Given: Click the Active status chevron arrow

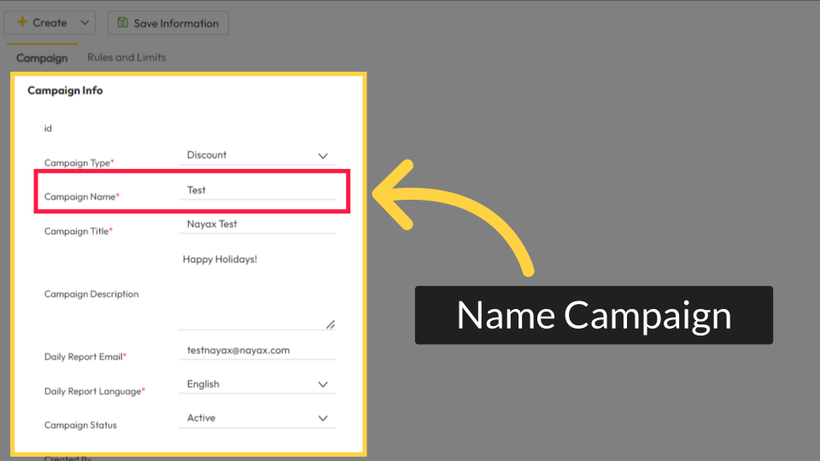Looking at the screenshot, I should tap(323, 418).
